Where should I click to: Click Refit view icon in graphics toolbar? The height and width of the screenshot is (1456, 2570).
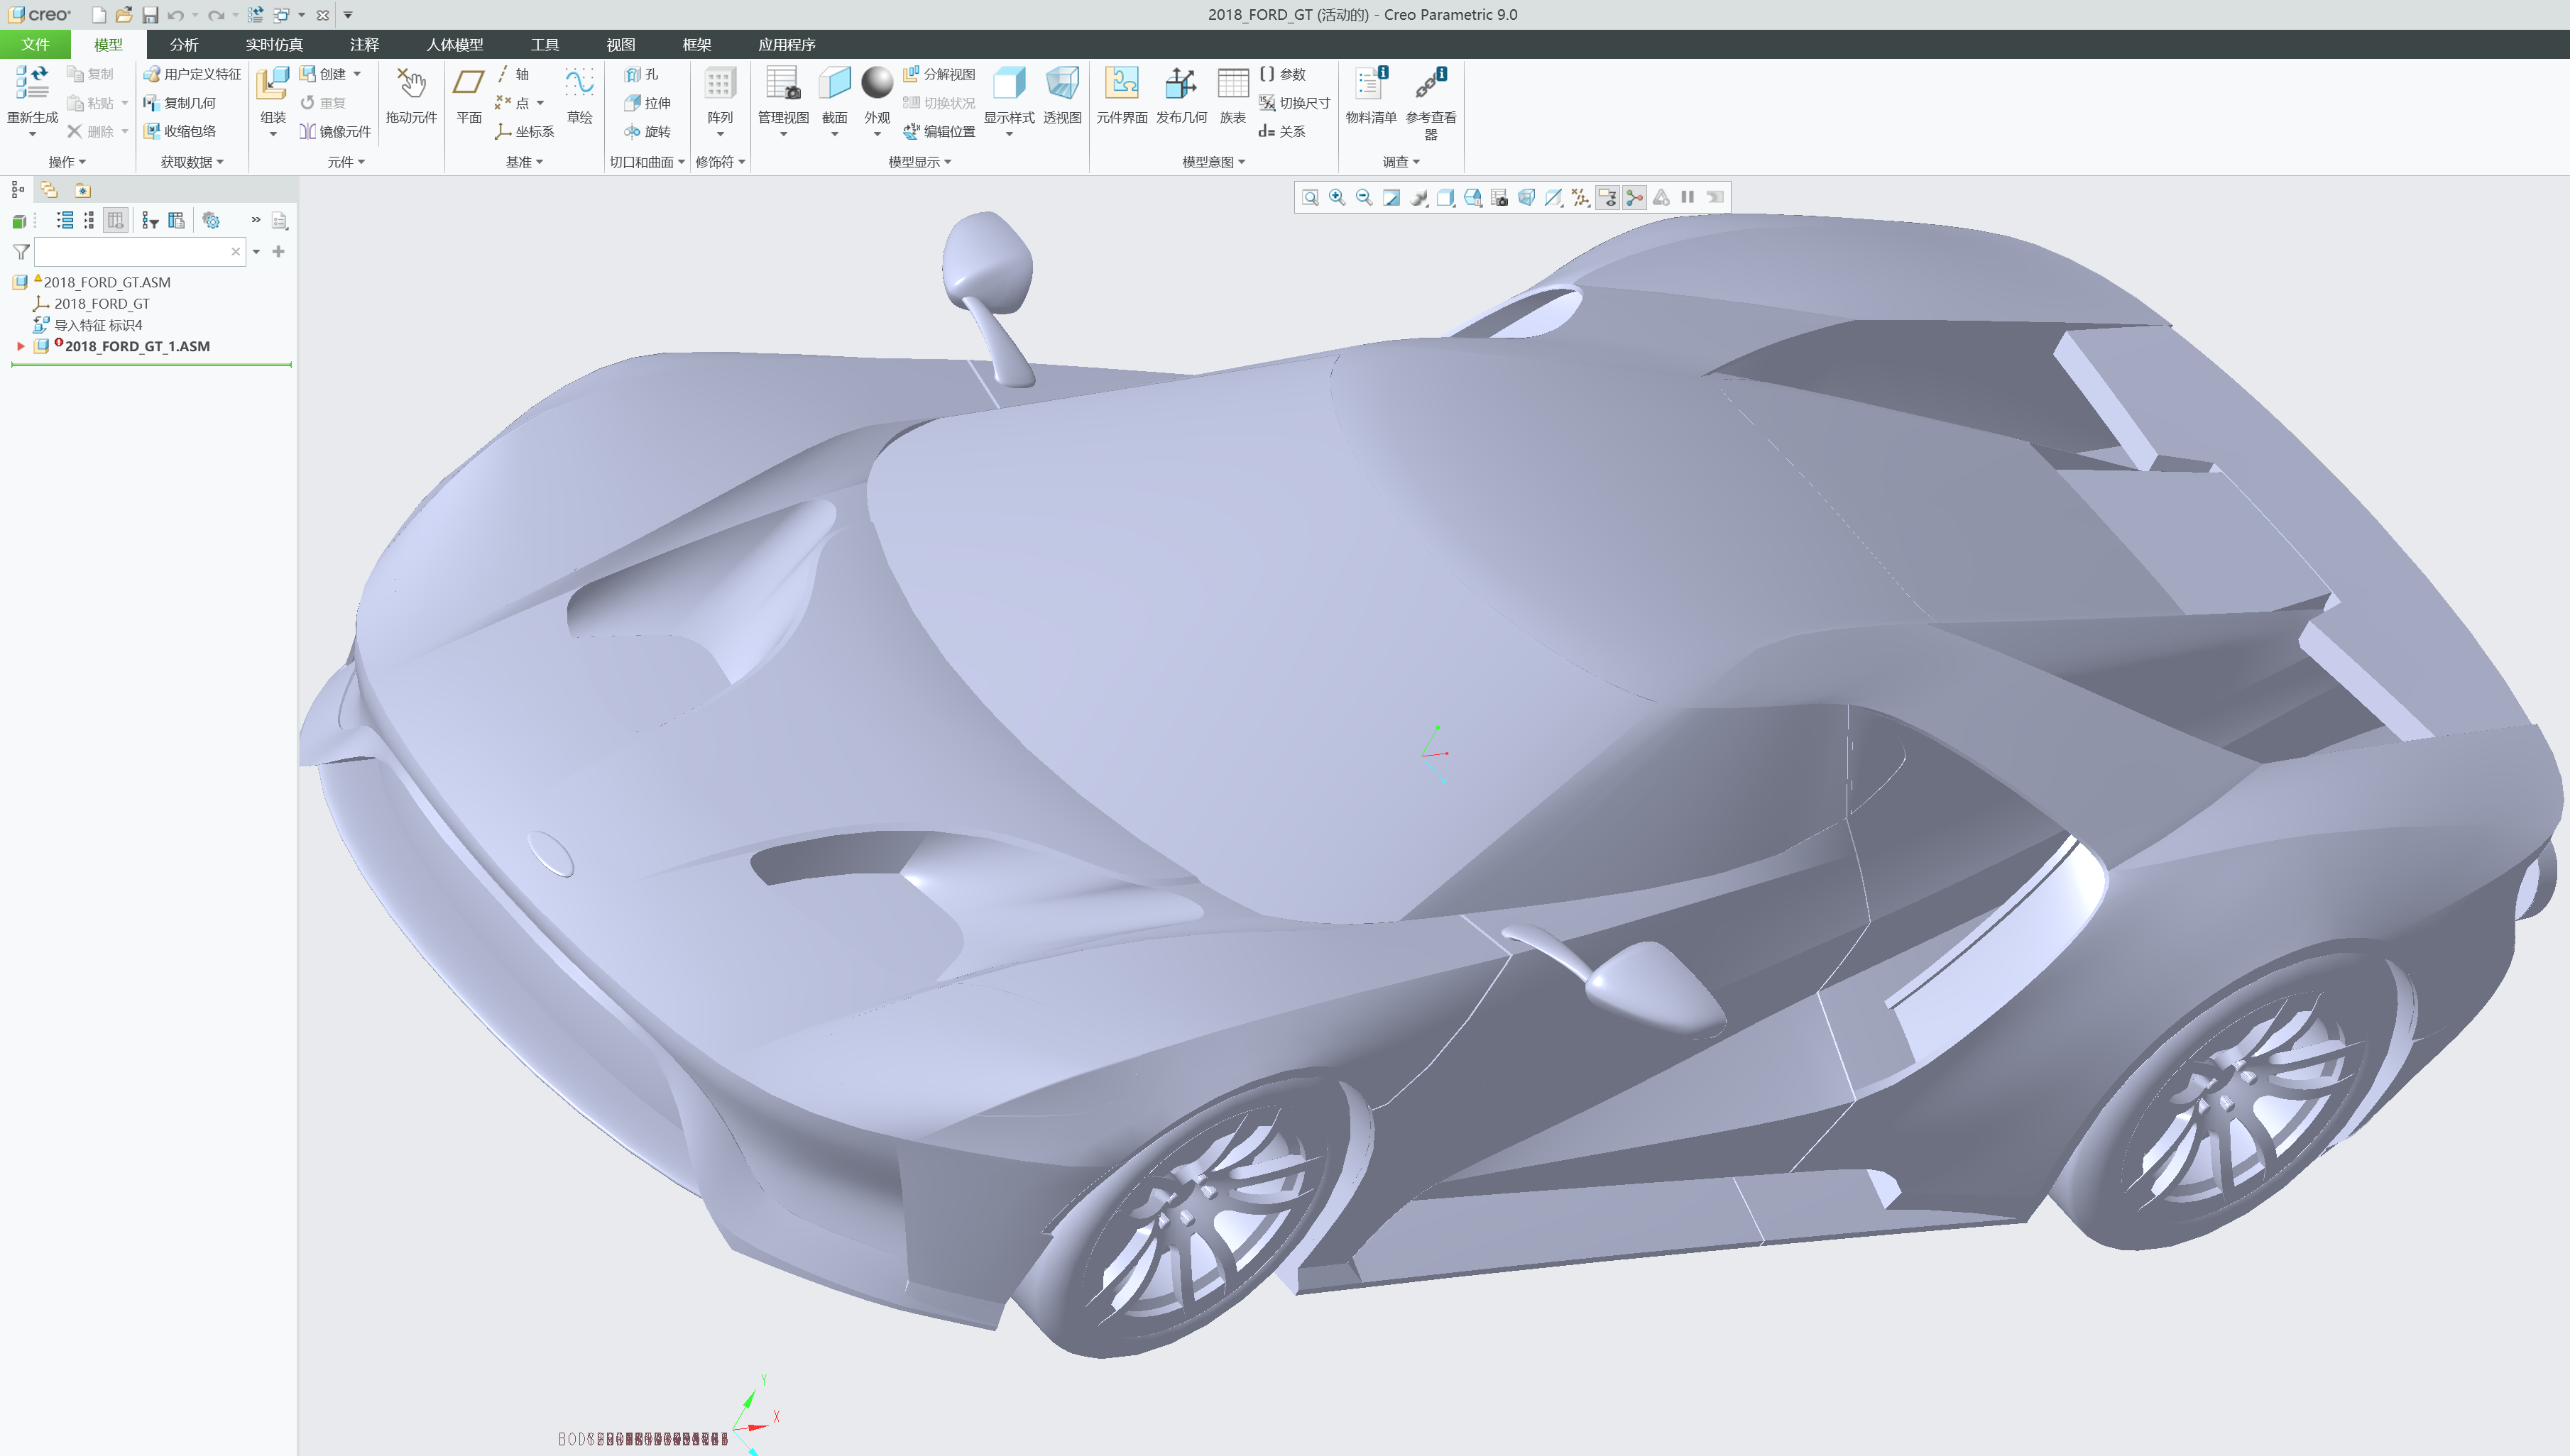coord(1311,198)
